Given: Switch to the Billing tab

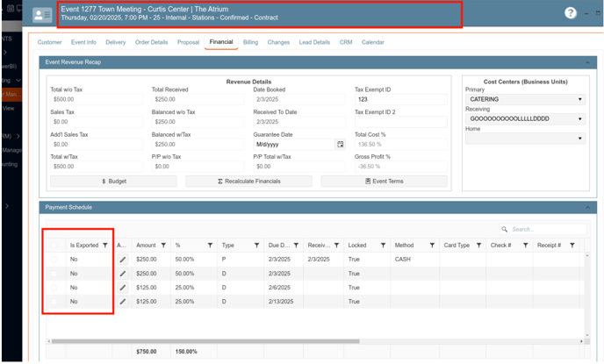Looking at the screenshot, I should pyautogui.click(x=250, y=42).
